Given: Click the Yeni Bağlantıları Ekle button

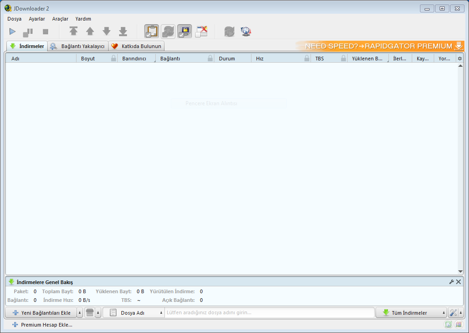Looking at the screenshot, I should 41,313.
